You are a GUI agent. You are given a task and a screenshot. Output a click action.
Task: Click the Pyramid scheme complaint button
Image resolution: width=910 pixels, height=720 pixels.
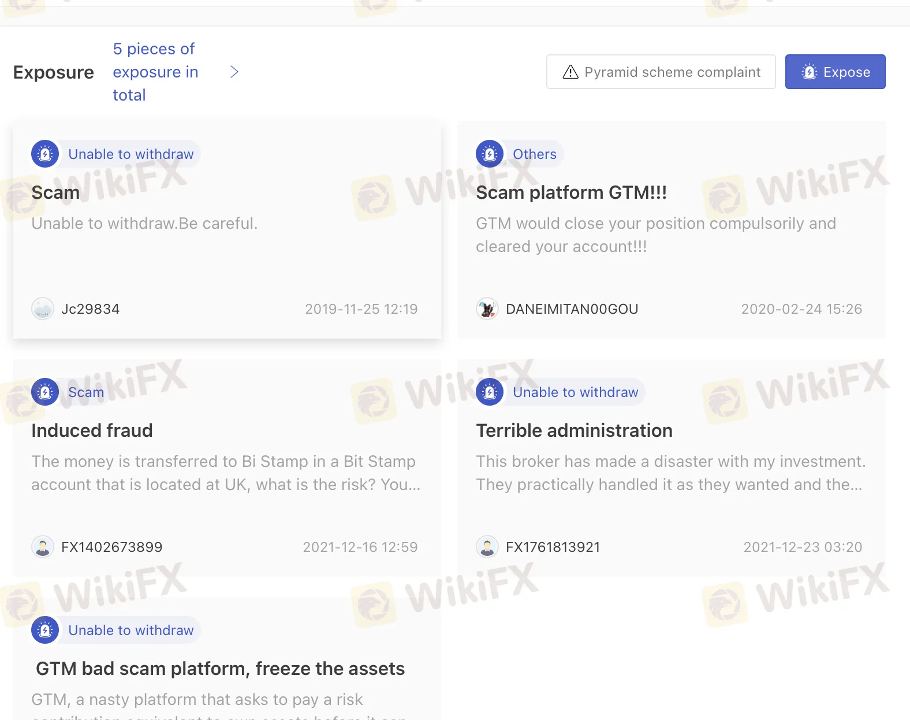tap(661, 72)
